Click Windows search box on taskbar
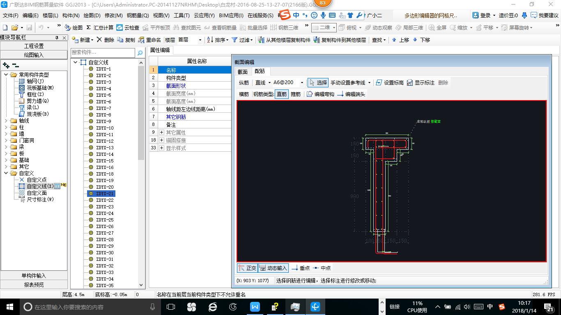Image resolution: width=561 pixels, height=315 pixels. pos(90,306)
